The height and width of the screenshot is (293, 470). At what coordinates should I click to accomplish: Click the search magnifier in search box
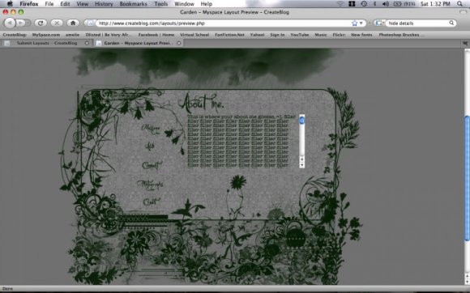click(x=451, y=23)
